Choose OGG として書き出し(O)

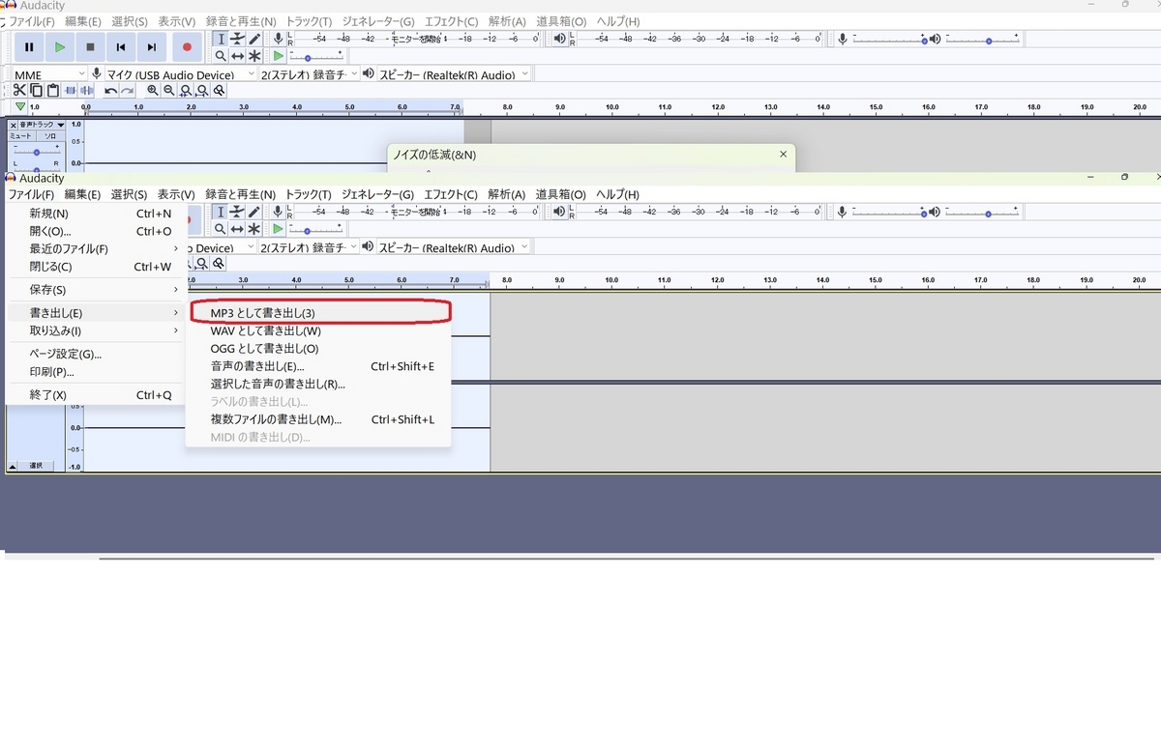(x=318, y=348)
